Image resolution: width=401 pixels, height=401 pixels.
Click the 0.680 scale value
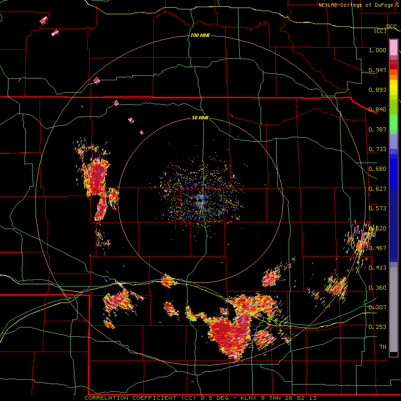(x=377, y=169)
